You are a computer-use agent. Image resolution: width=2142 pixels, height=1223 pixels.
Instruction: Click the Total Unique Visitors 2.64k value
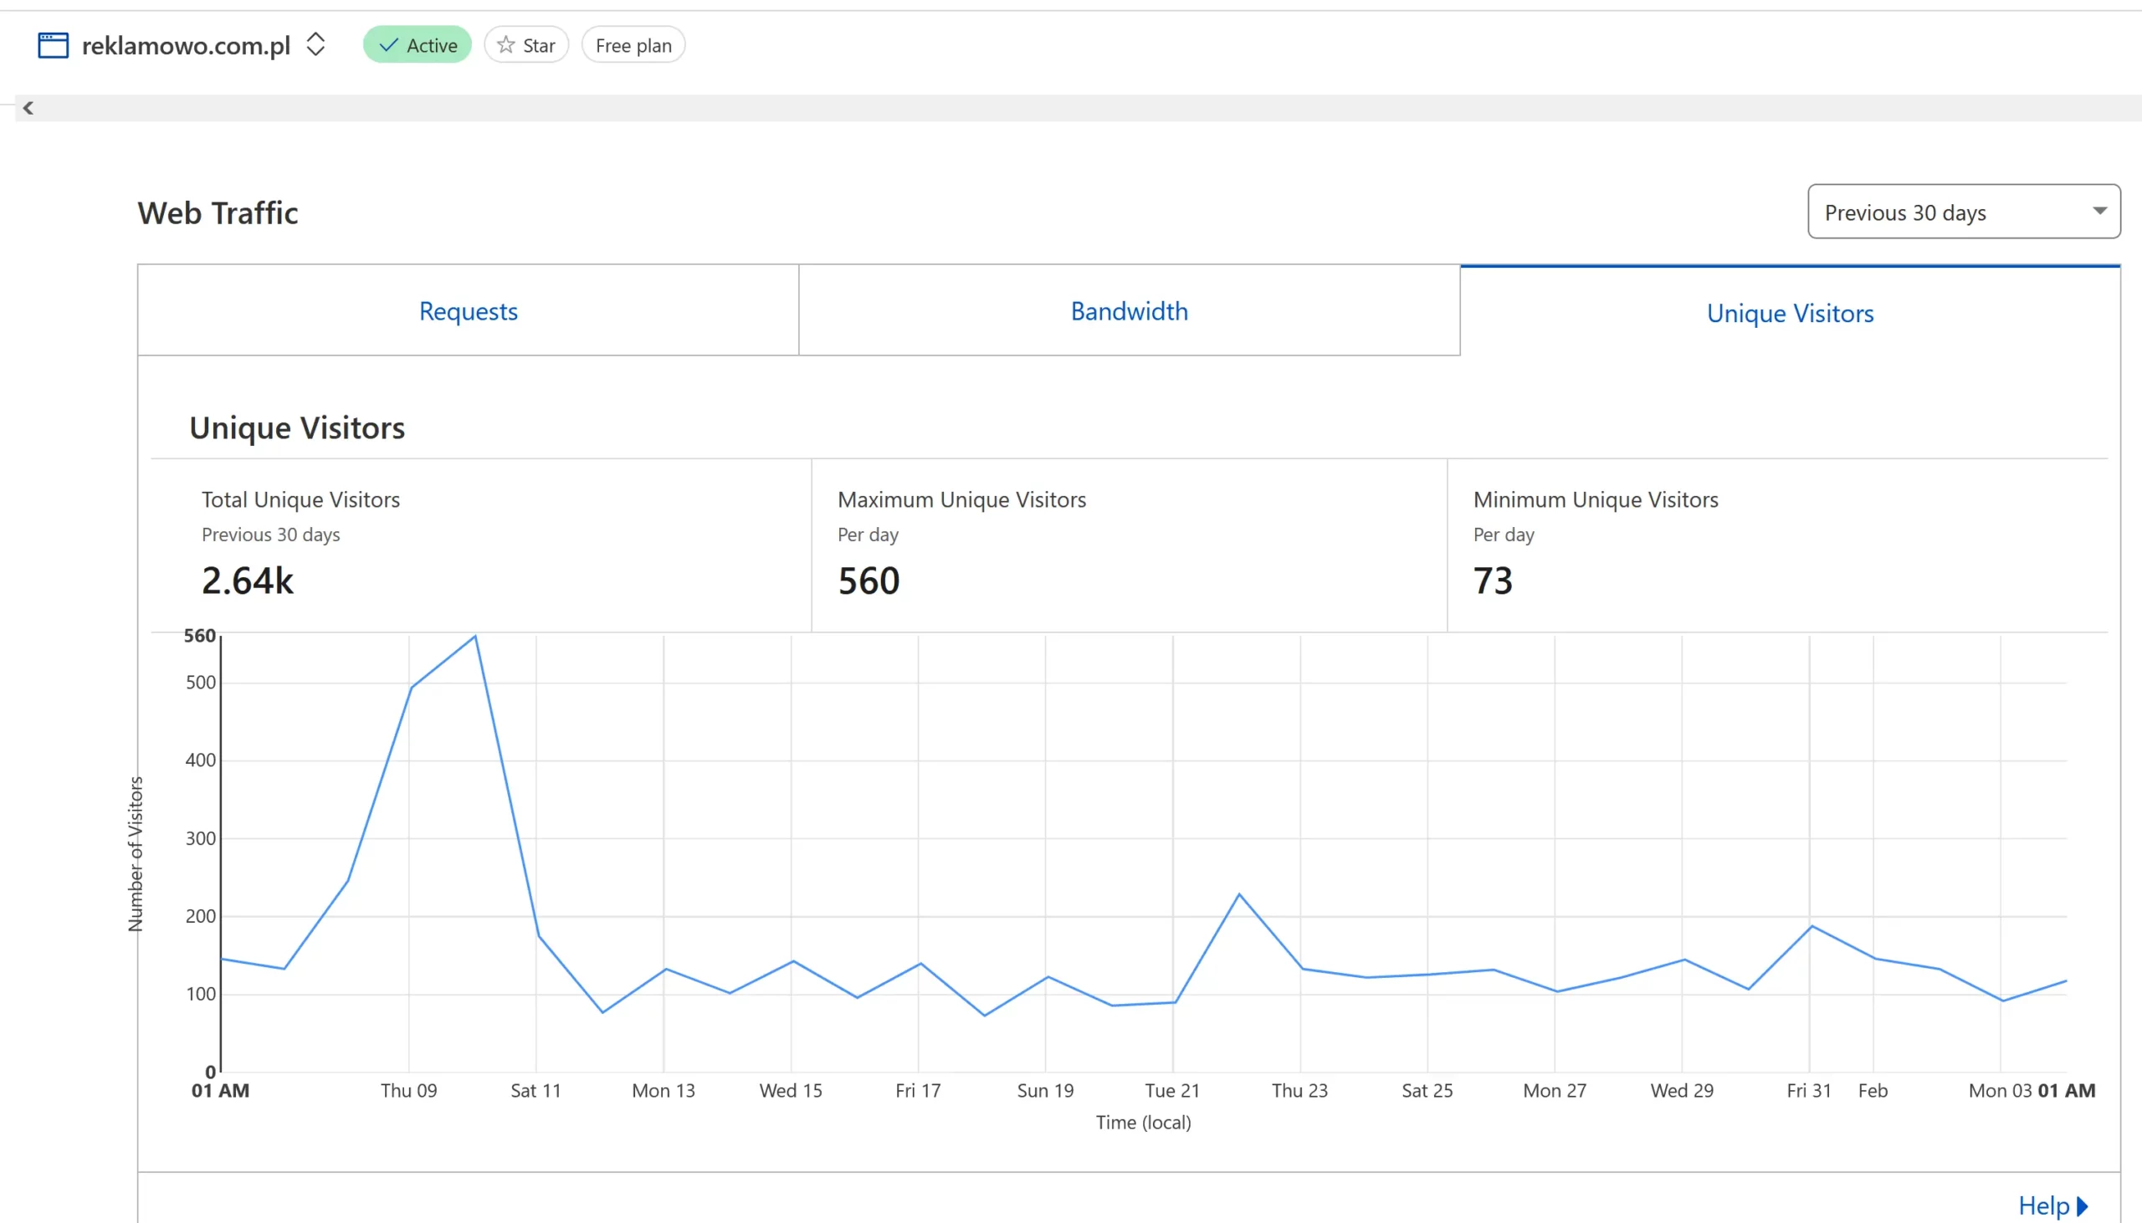(x=248, y=581)
